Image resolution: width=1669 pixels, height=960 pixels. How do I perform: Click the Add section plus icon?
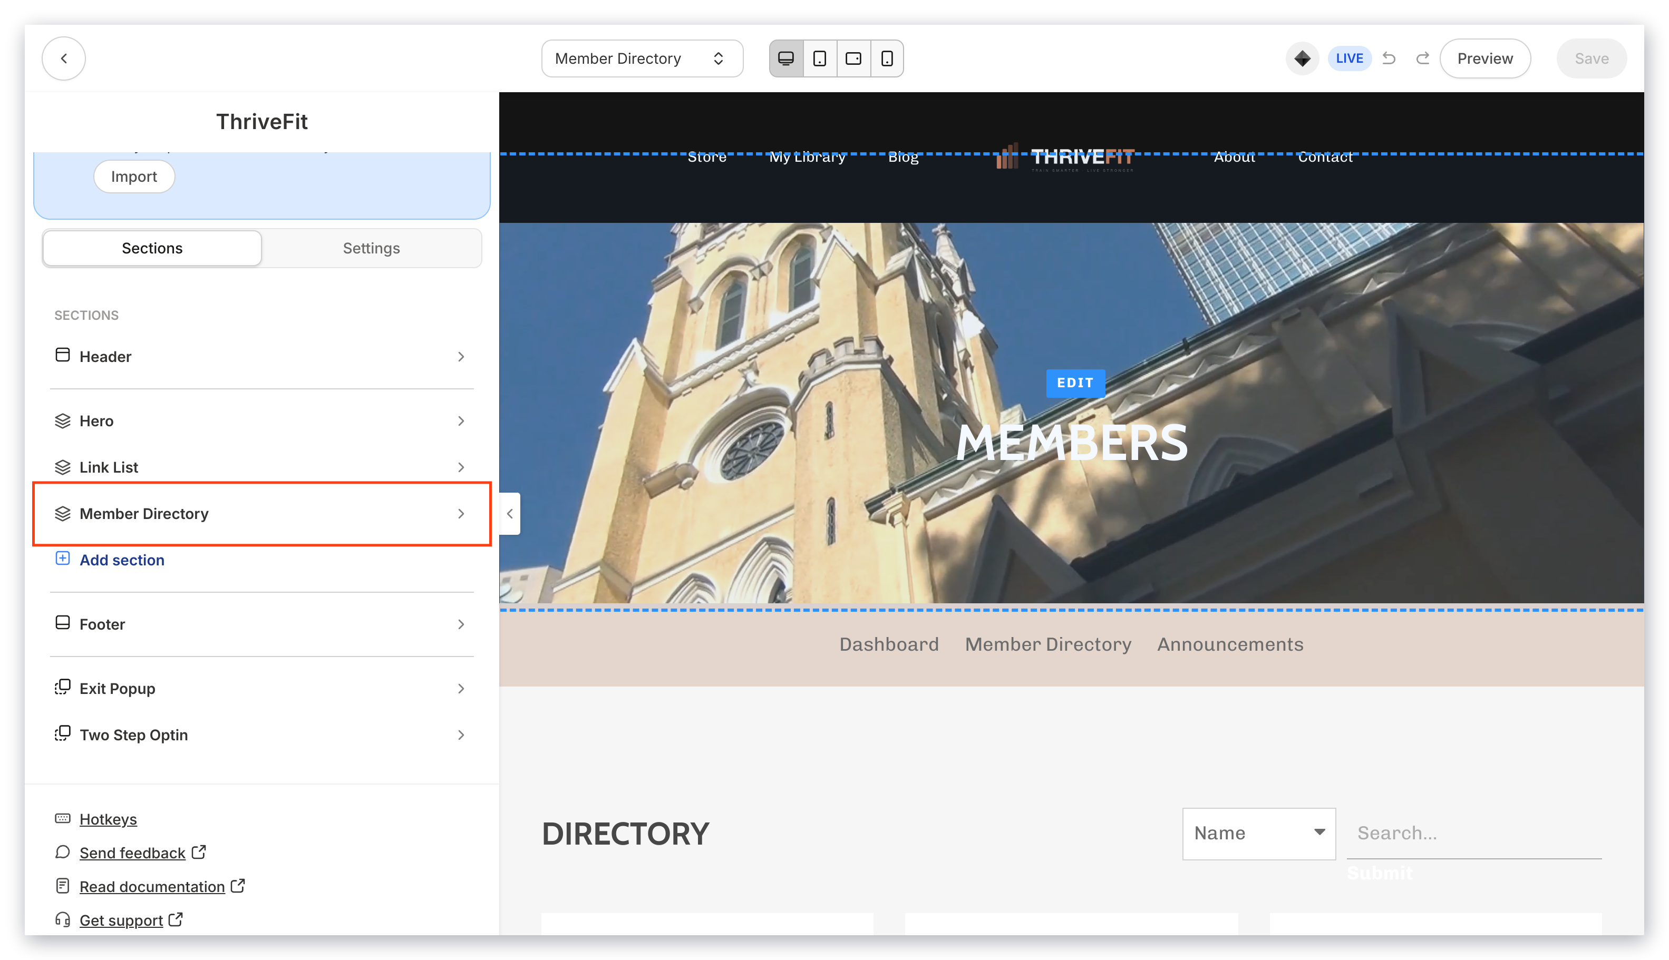click(63, 559)
